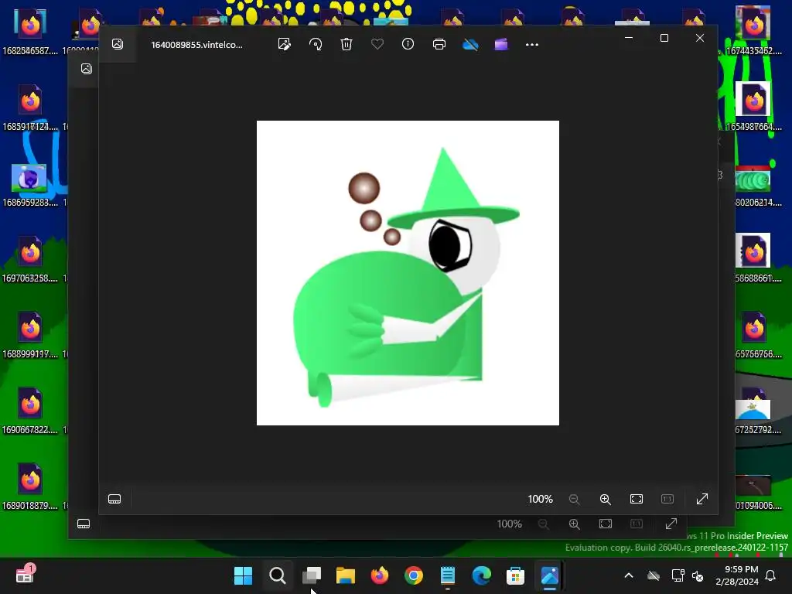
Task: Select desktop file 1697063258...
Action: point(30,260)
